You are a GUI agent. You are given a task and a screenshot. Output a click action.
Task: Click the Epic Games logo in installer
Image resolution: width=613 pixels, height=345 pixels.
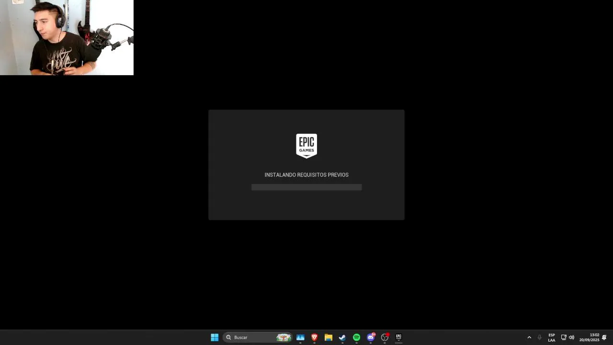click(306, 146)
